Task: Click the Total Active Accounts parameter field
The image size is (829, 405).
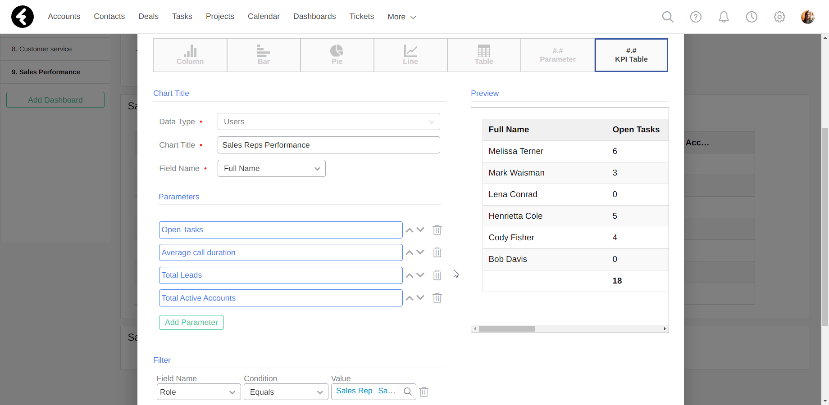Action: 281,298
